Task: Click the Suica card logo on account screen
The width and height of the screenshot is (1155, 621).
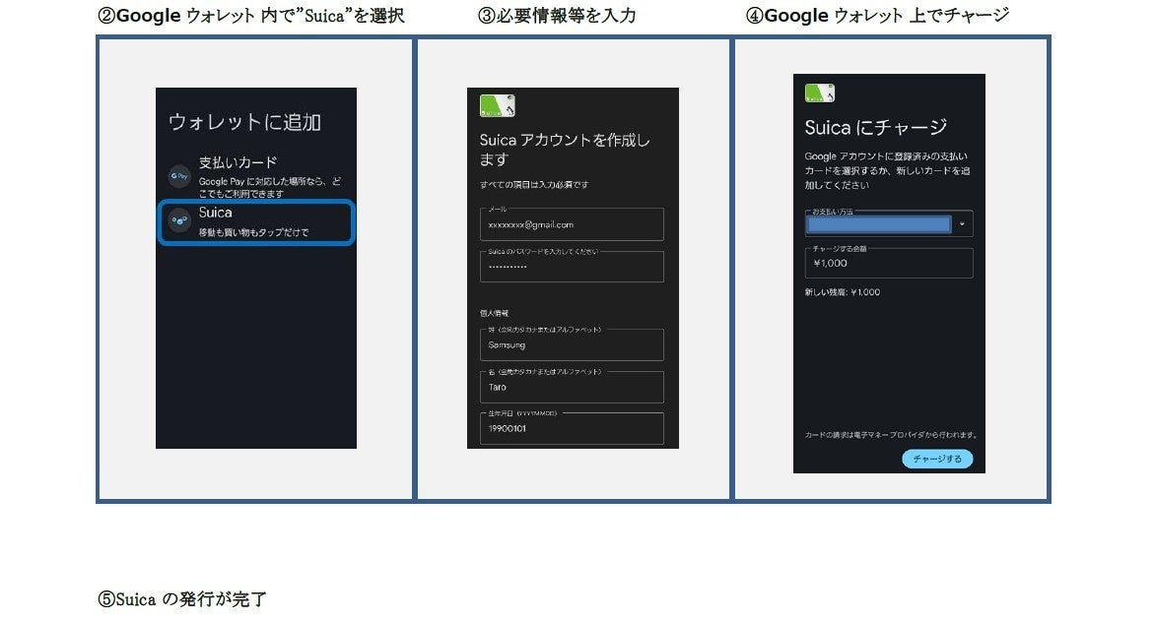Action: 498,106
